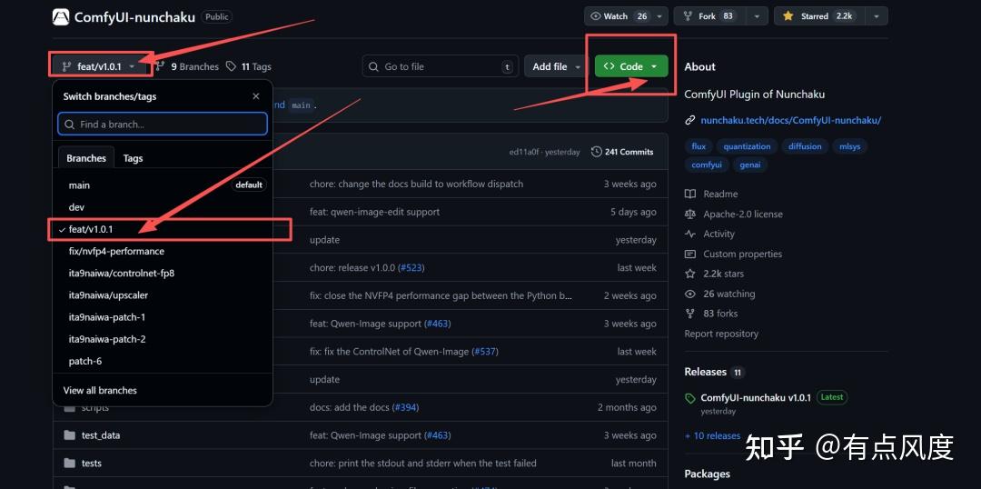Choose the dev branch
Image resolution: width=981 pixels, height=489 pixels.
pos(163,207)
